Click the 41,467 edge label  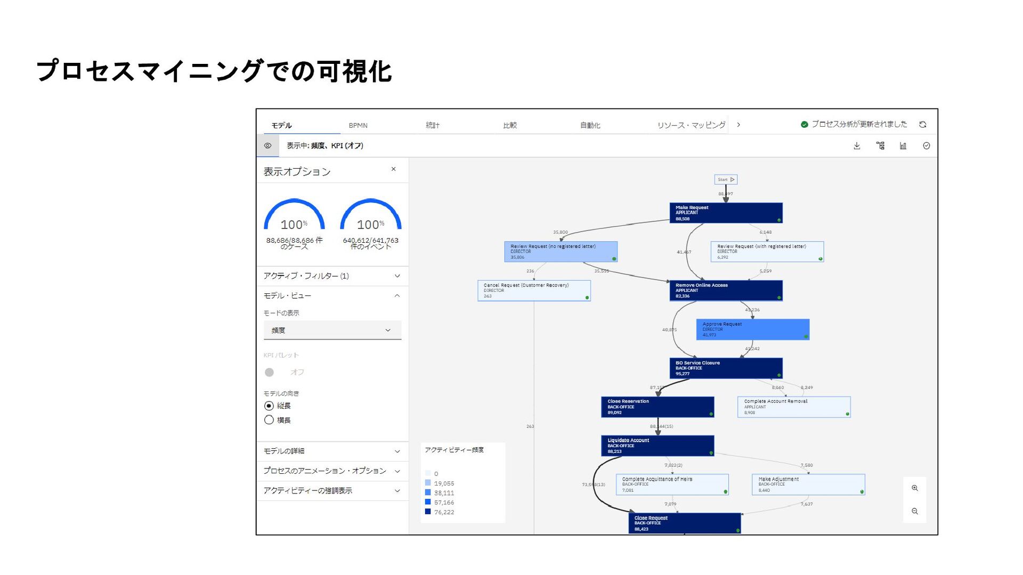(684, 252)
